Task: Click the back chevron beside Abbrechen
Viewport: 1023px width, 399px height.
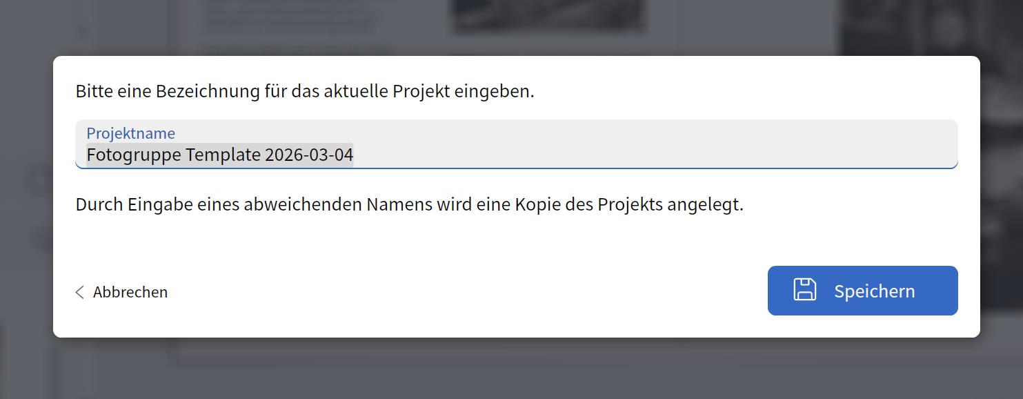Action: tap(79, 292)
